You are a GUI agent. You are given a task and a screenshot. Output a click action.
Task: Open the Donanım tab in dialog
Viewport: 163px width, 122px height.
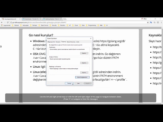point(58,42)
